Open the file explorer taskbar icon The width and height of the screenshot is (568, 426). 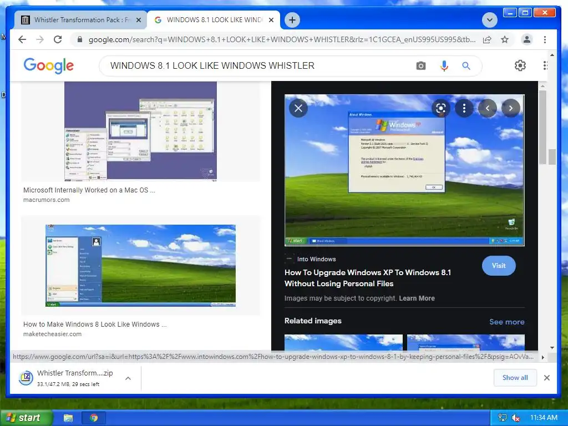(68, 418)
